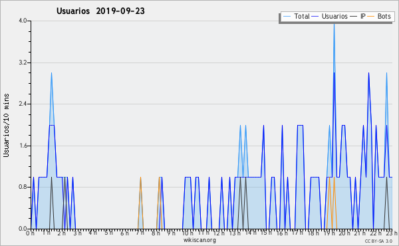The width and height of the screenshot is (399, 246).
Task: Click the light blue Total legend line
Action: (x=287, y=17)
